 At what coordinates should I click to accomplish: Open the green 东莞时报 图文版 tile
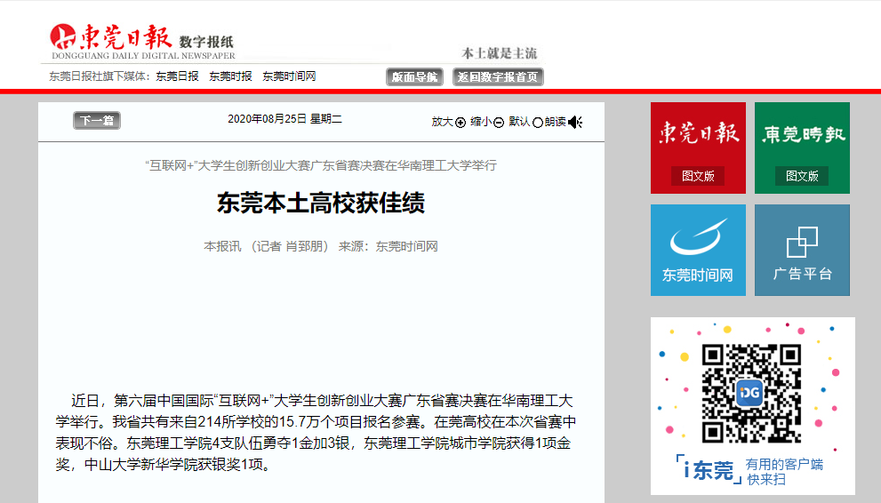tap(802, 148)
